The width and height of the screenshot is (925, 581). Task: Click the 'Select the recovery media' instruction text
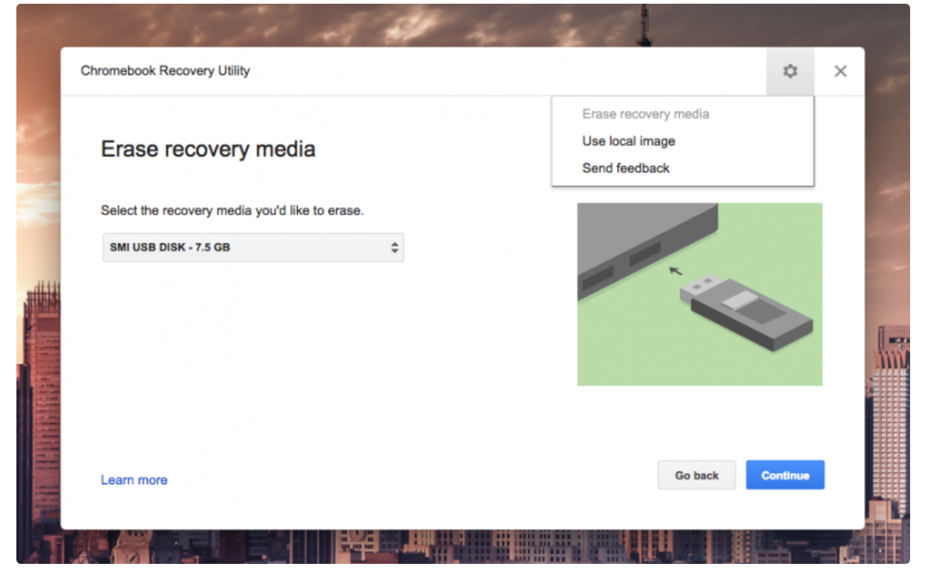pos(232,211)
